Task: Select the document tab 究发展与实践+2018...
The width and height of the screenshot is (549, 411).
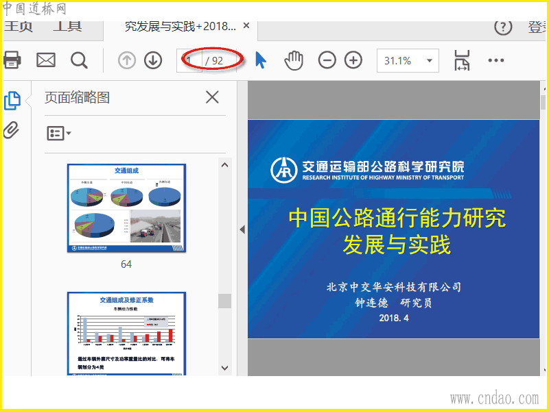Action: [180, 26]
